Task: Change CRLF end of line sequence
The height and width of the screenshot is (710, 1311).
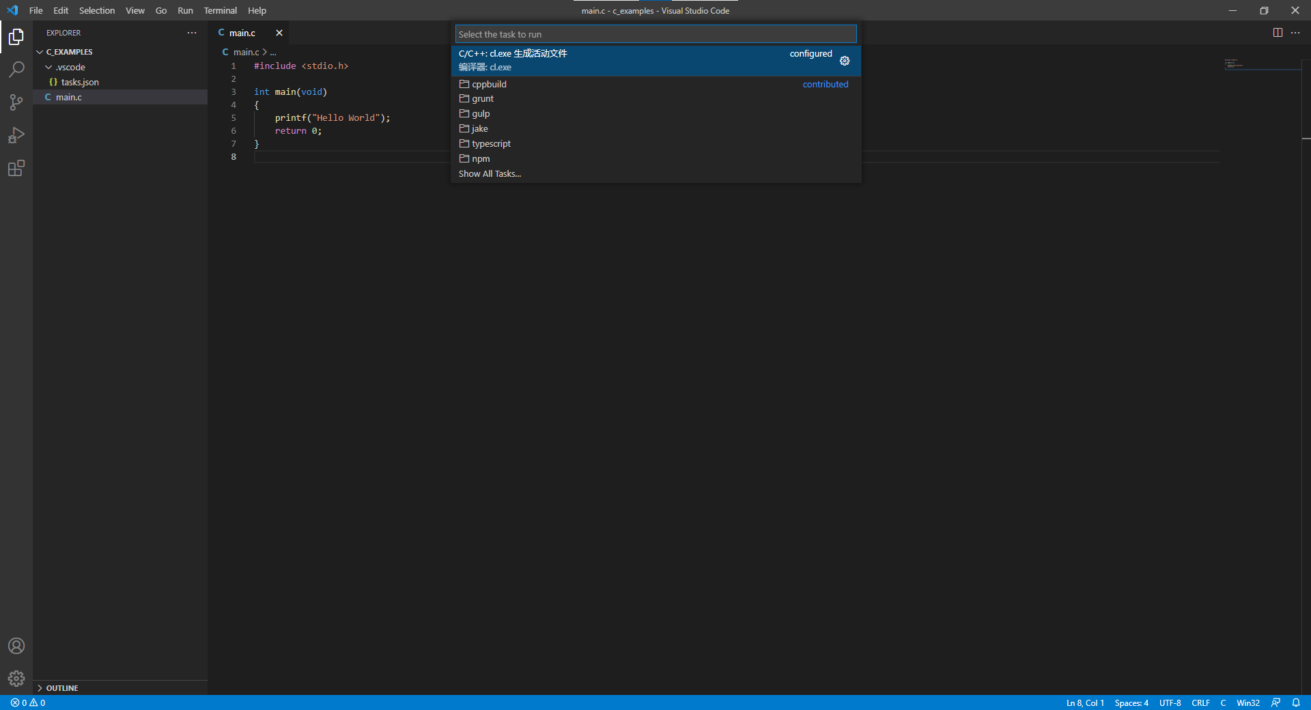Action: pyautogui.click(x=1200, y=702)
